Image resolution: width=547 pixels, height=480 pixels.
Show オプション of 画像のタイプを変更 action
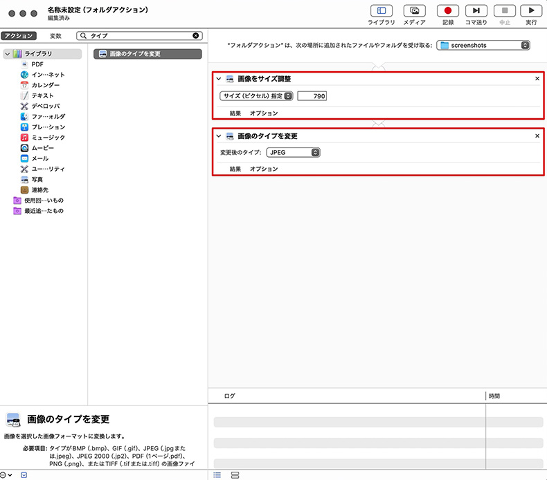tap(264, 169)
